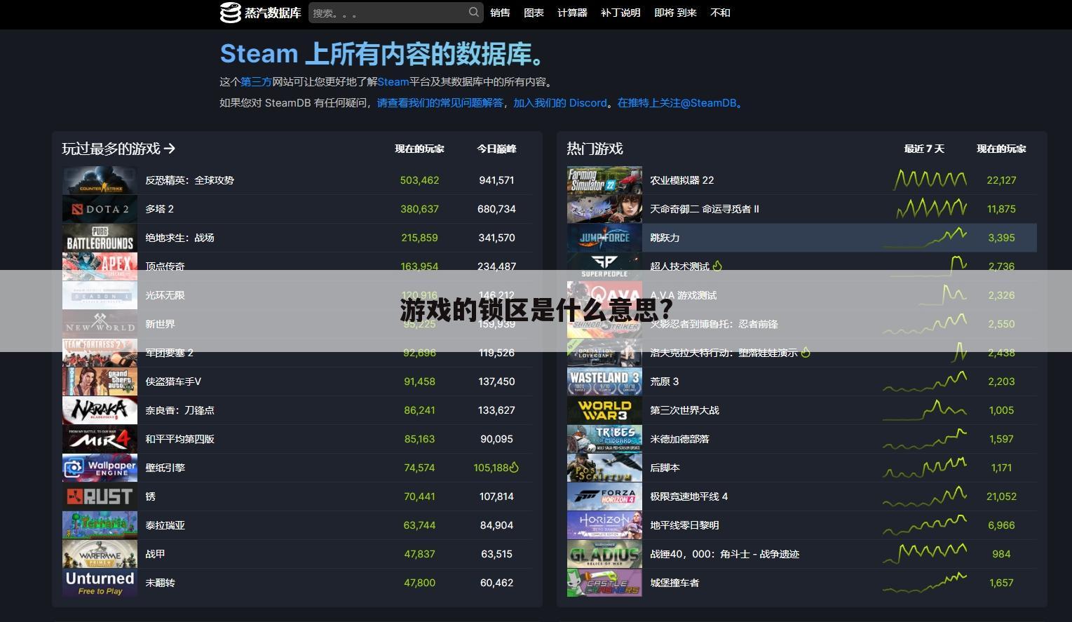This screenshot has width=1072, height=622.
Task: Open the 加入我们的 Discord link
Action: point(560,103)
